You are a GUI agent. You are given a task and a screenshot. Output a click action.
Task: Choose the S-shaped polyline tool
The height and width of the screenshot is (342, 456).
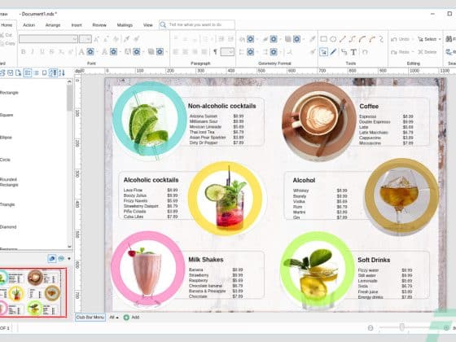(353, 39)
